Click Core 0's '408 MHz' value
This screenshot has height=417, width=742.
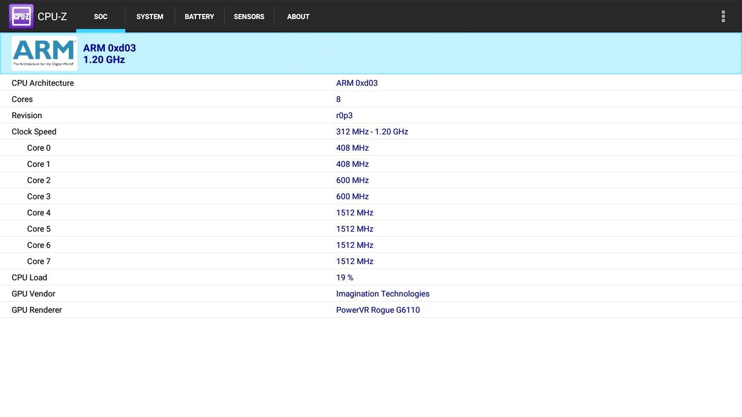pyautogui.click(x=352, y=148)
